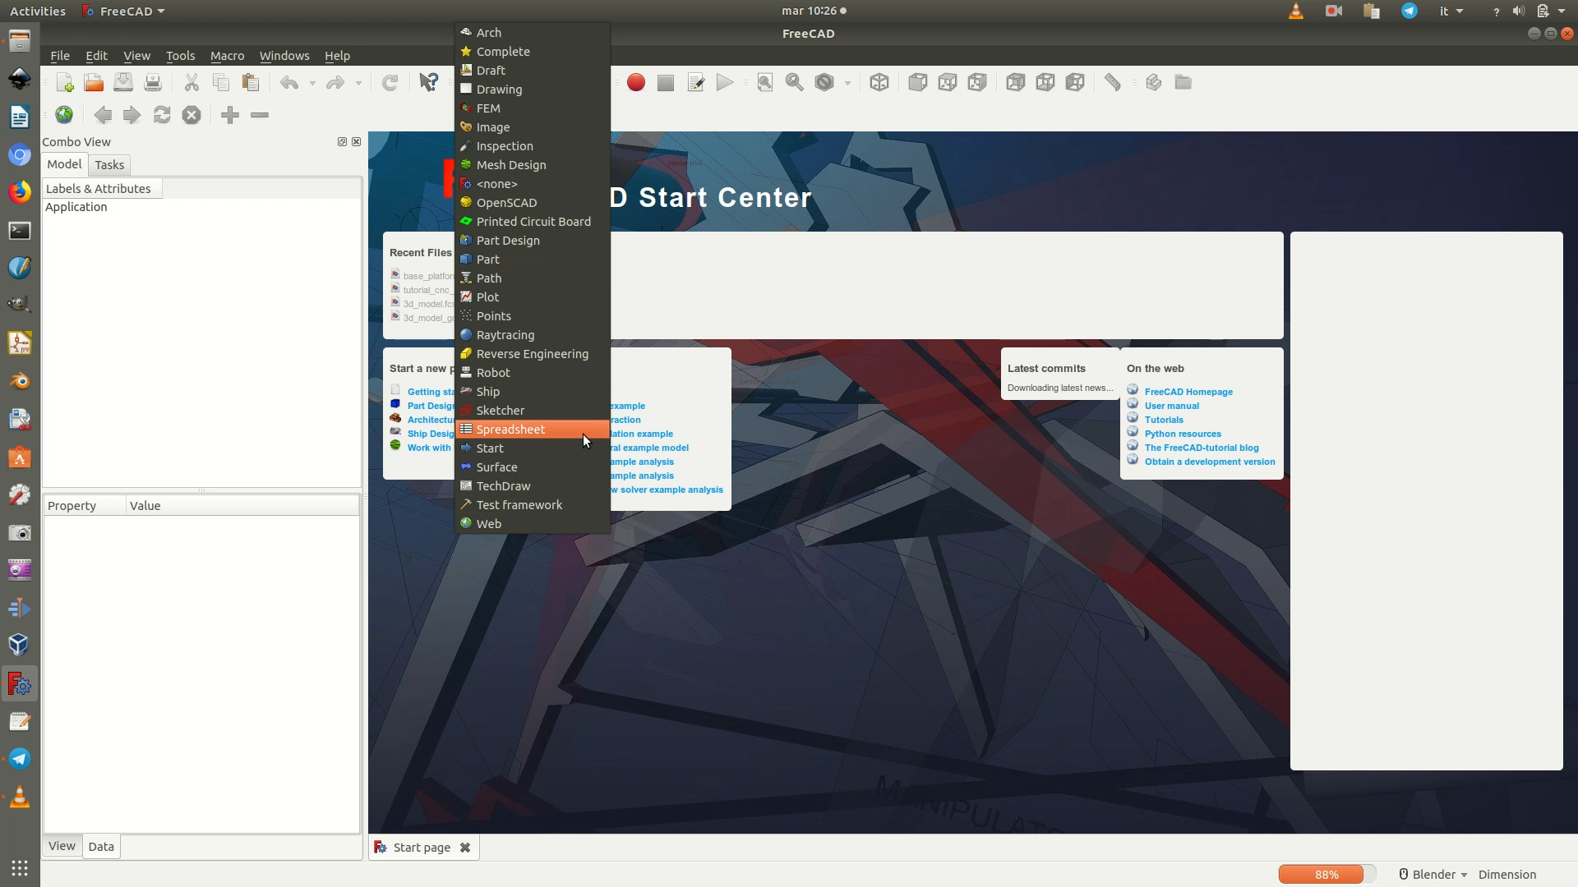Screen dimensions: 1578x887
Task: Click the Print toolbar icon
Action: click(x=153, y=82)
